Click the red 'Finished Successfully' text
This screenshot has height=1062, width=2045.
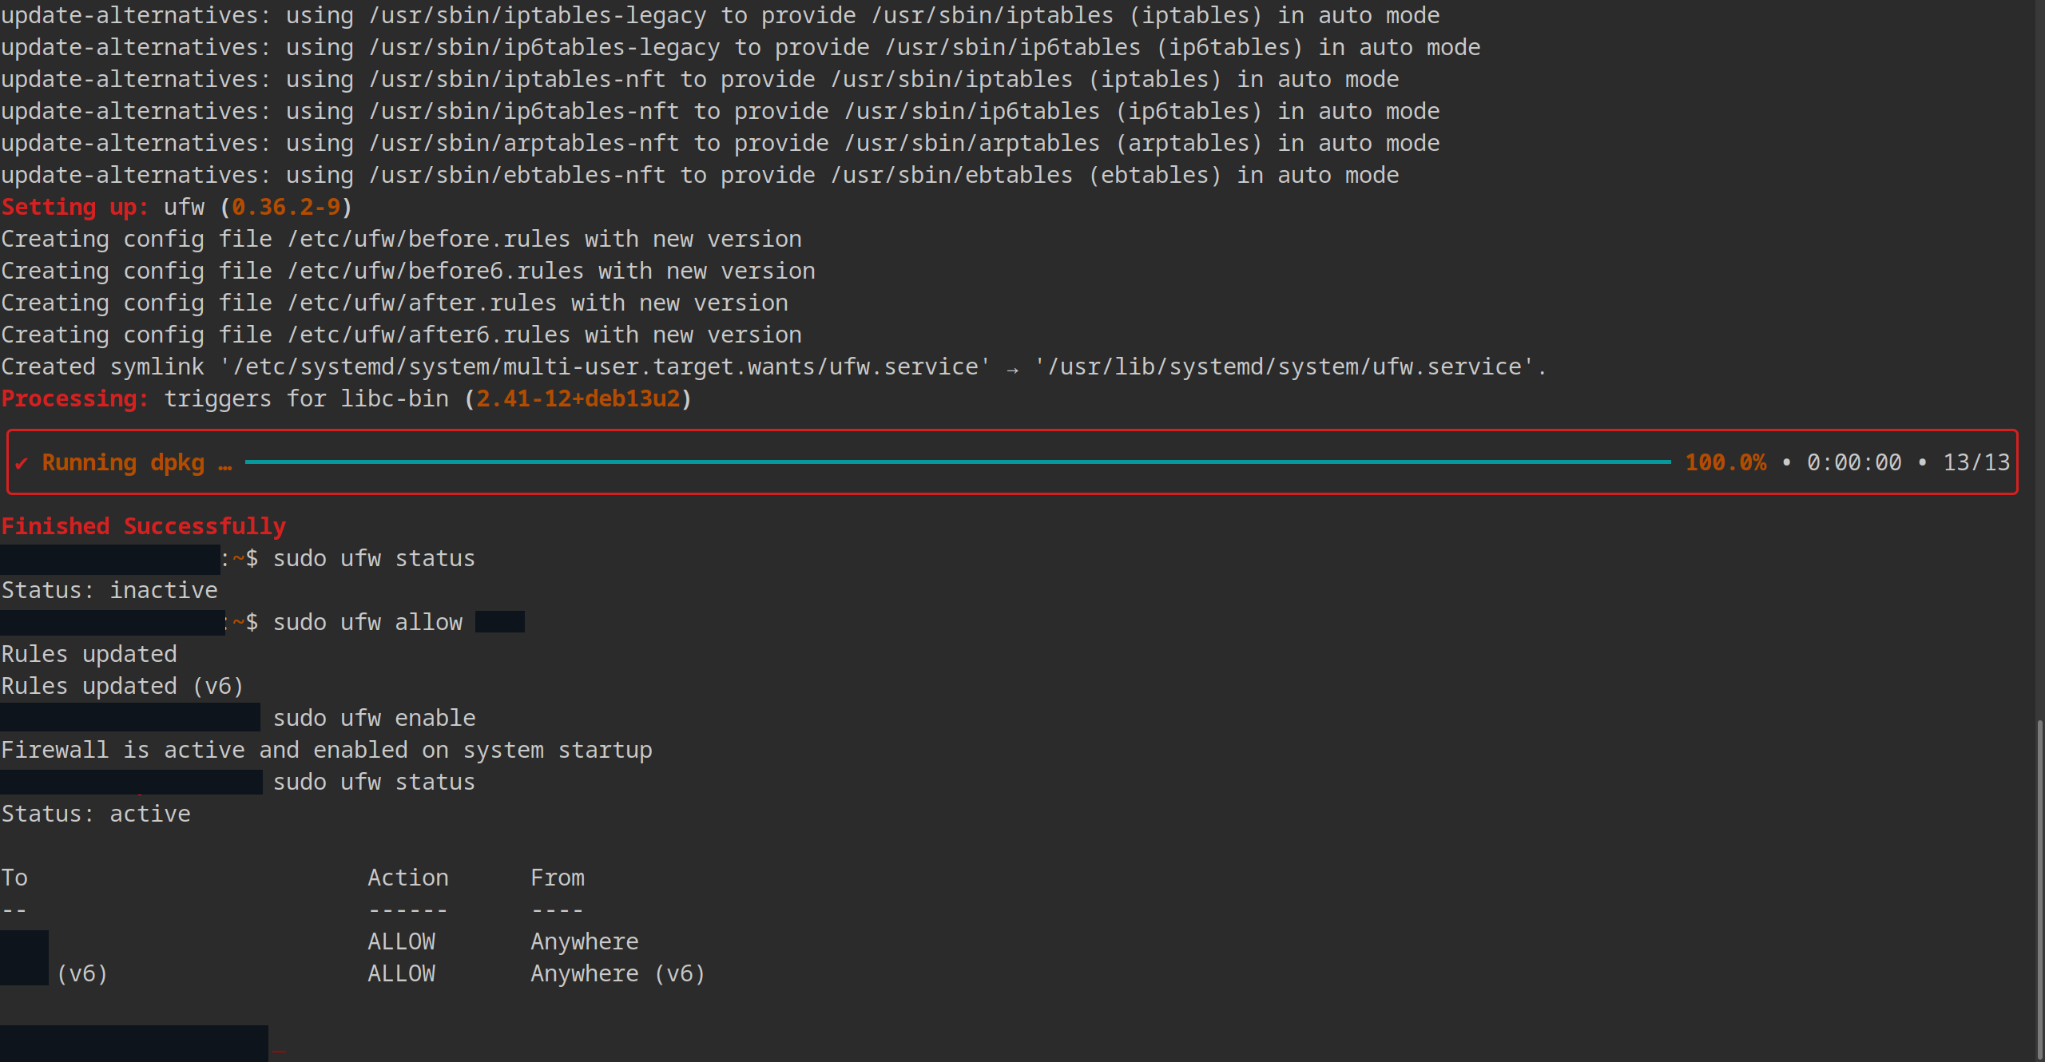click(x=144, y=526)
